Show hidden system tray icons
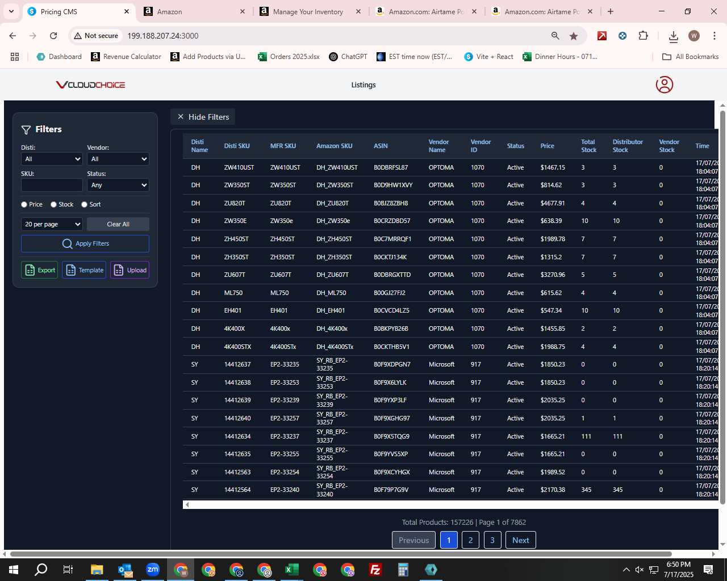This screenshot has width=727, height=581. [x=626, y=570]
